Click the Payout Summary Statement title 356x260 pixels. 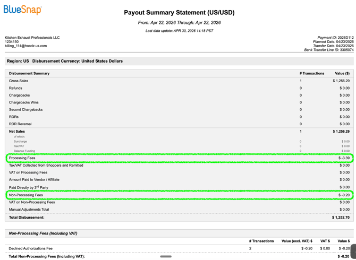click(179, 12)
